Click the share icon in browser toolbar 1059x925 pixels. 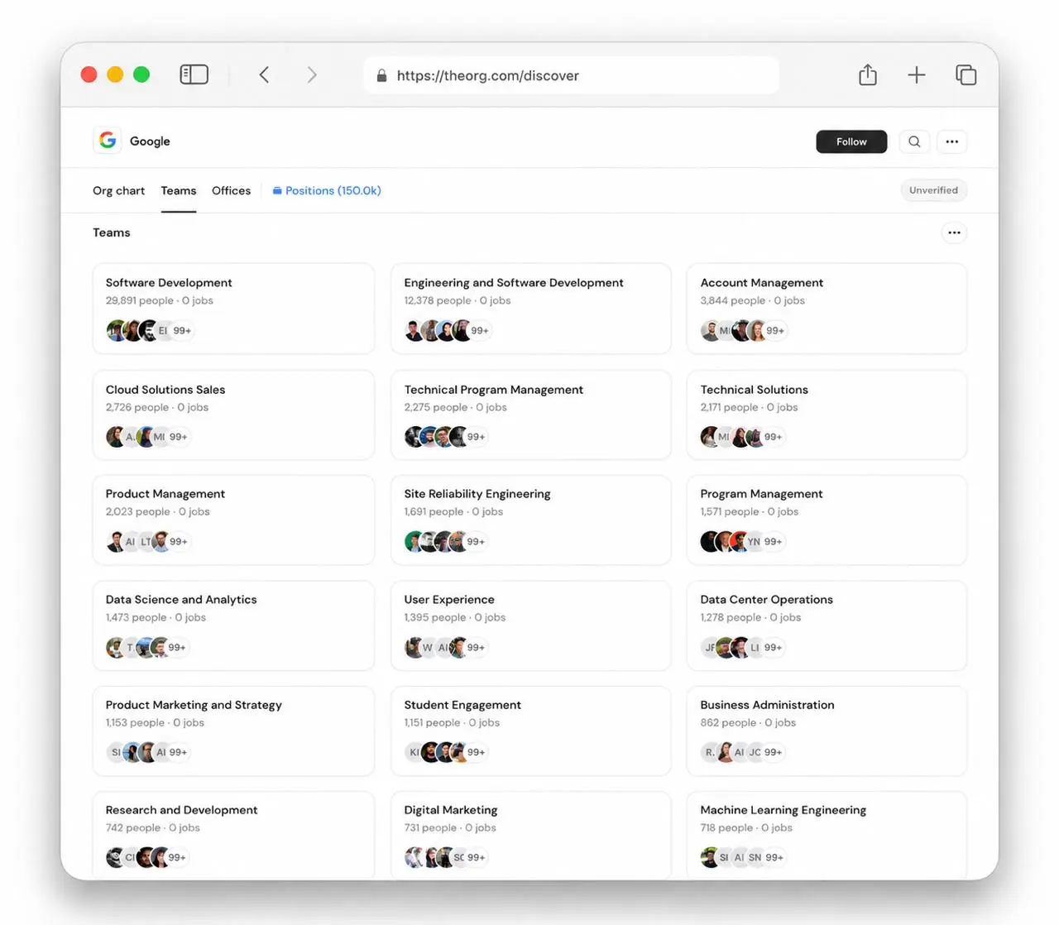click(x=867, y=74)
